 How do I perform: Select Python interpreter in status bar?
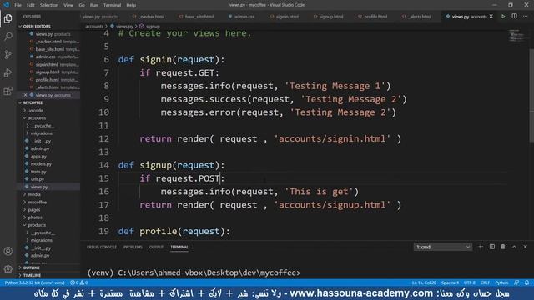click(34, 282)
